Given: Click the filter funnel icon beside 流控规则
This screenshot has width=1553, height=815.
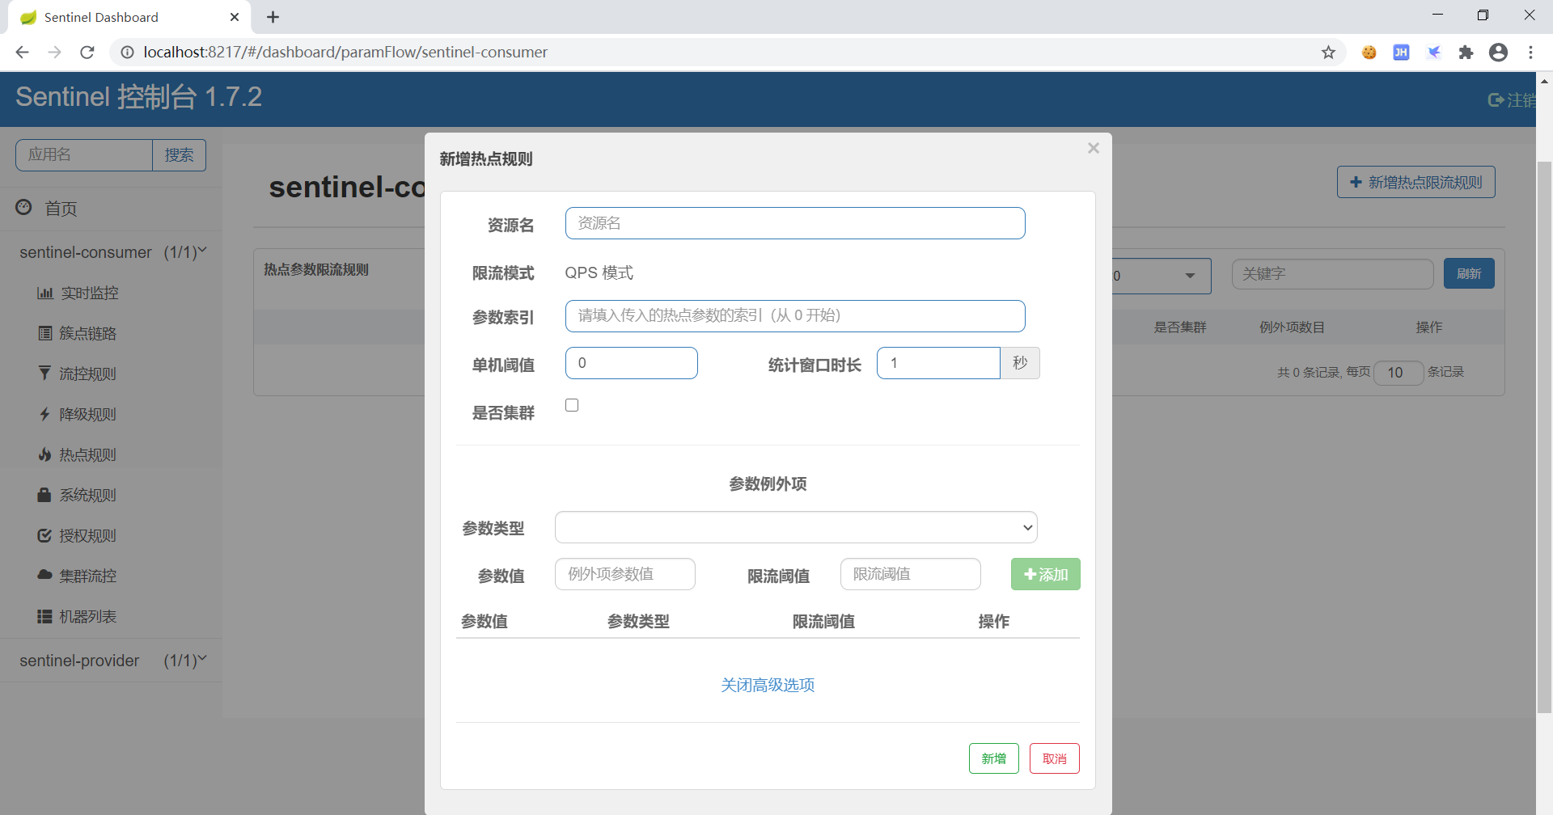Looking at the screenshot, I should [x=44, y=374].
